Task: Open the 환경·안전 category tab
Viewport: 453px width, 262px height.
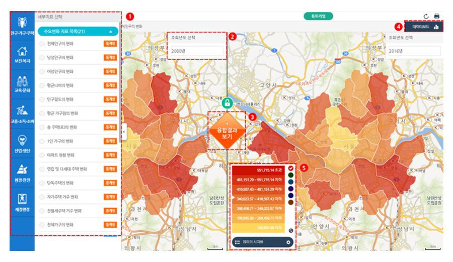Action: (x=22, y=172)
